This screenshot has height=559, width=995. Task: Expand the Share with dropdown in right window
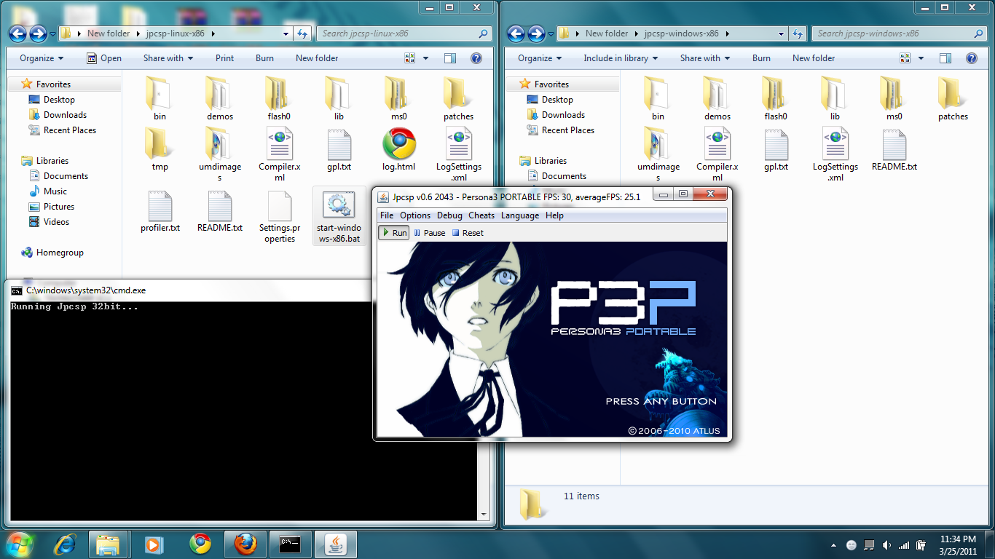(704, 58)
